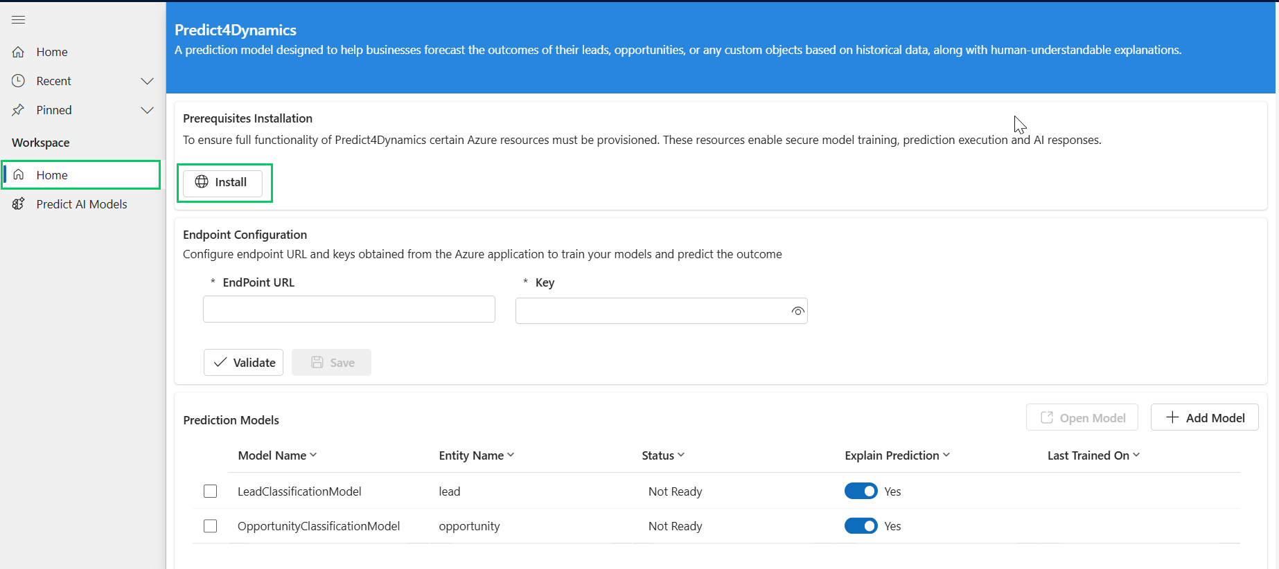Image resolution: width=1279 pixels, height=569 pixels.
Task: Toggle Explain Prediction for LeadClassificationModel
Action: tap(861, 491)
